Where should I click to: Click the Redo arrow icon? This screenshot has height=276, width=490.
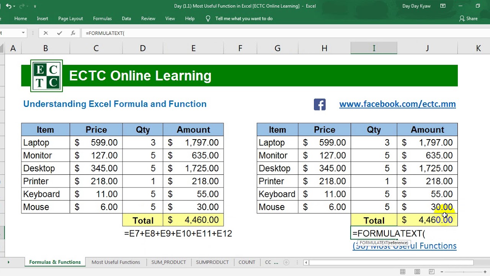pyautogui.click(x=21, y=6)
